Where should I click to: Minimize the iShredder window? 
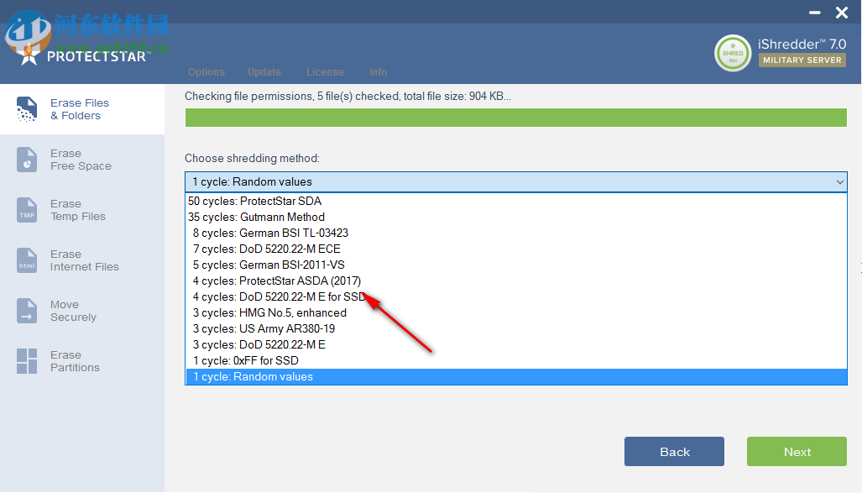[x=815, y=13]
